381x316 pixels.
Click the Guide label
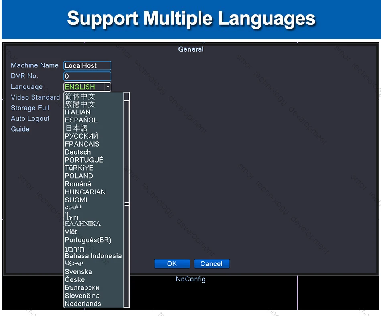click(x=20, y=129)
